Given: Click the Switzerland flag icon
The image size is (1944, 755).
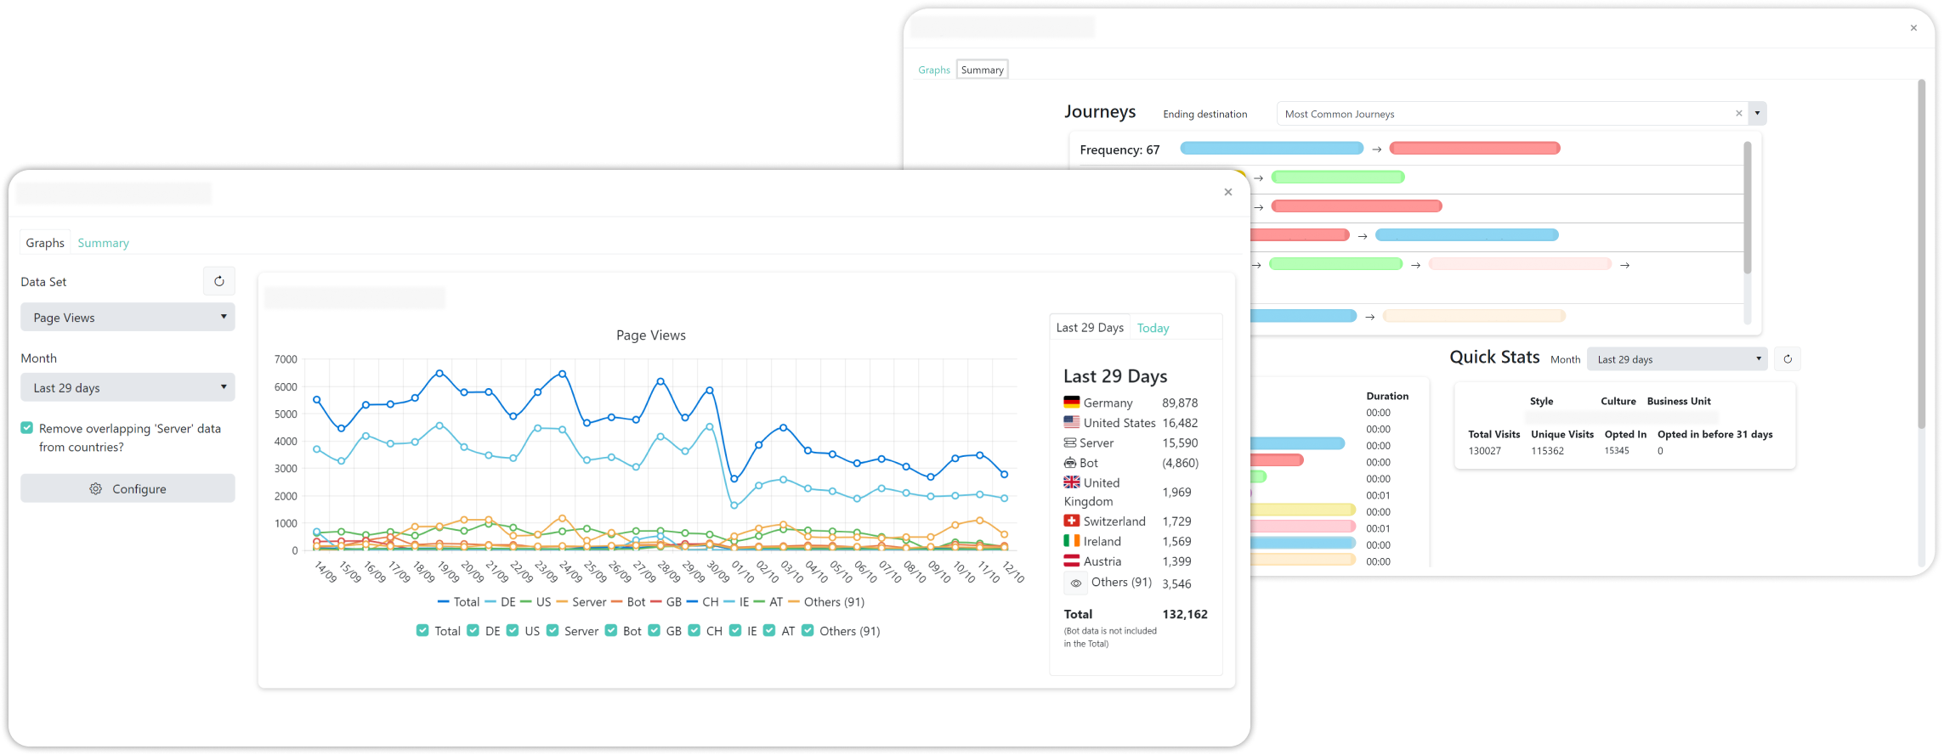Looking at the screenshot, I should click(x=1071, y=521).
